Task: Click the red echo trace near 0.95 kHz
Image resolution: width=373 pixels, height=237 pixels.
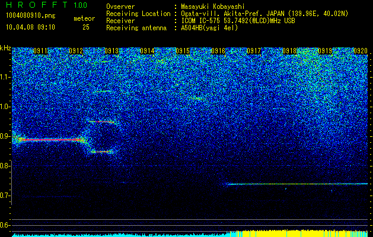Action: 102,122
